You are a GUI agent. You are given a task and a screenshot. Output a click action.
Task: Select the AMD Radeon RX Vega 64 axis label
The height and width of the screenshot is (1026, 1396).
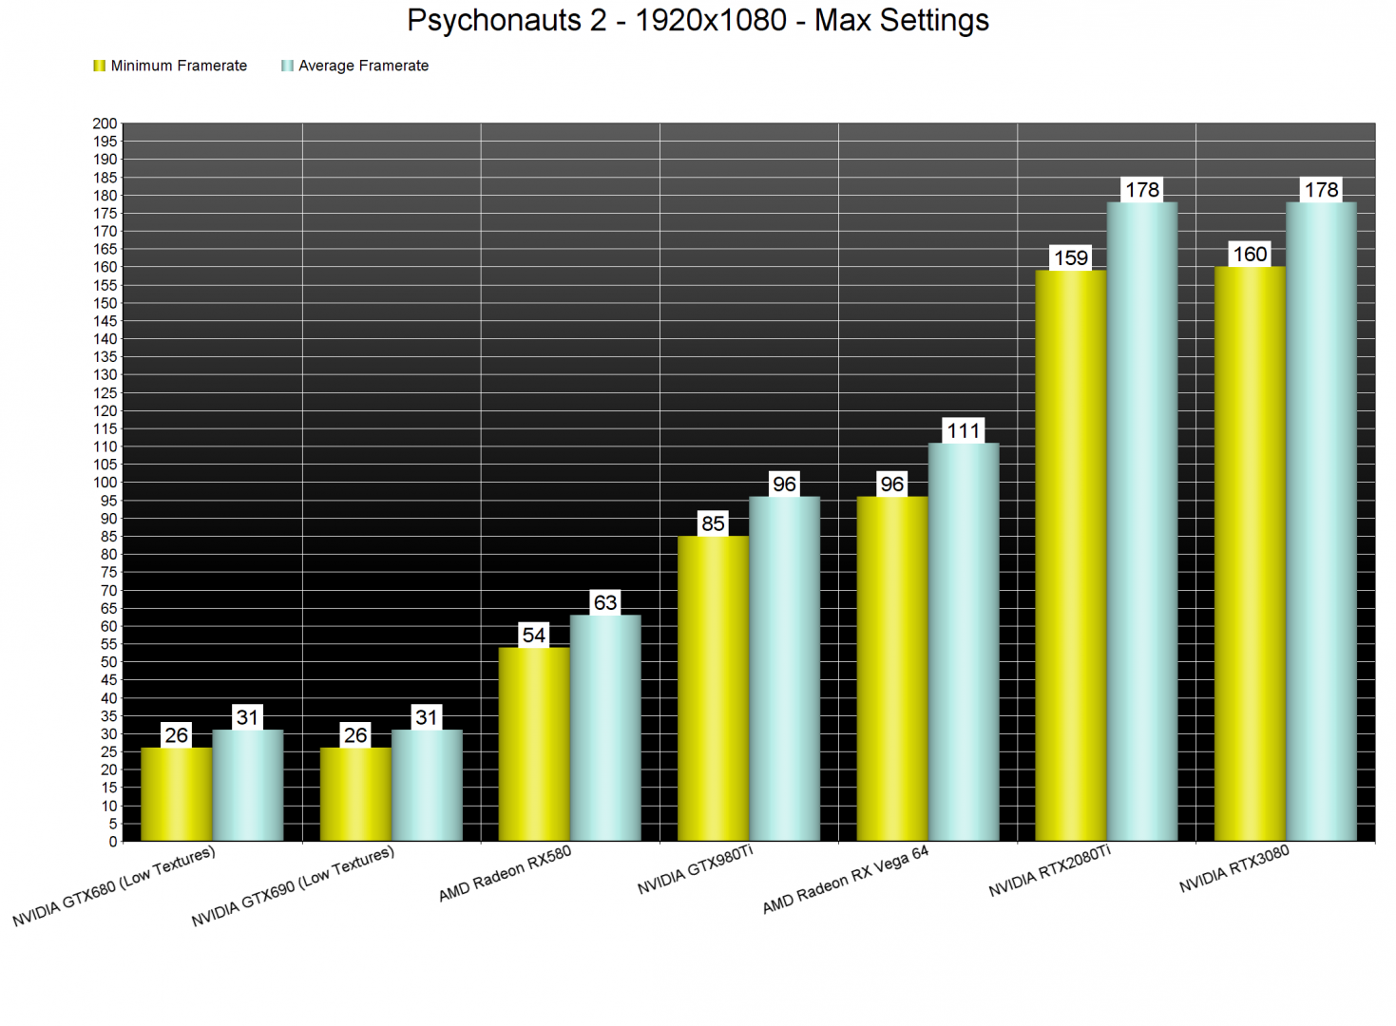click(x=845, y=880)
